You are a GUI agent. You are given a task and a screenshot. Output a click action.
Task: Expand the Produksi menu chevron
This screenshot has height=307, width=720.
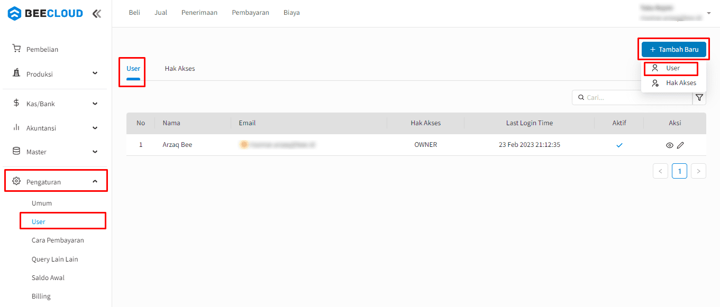(95, 73)
